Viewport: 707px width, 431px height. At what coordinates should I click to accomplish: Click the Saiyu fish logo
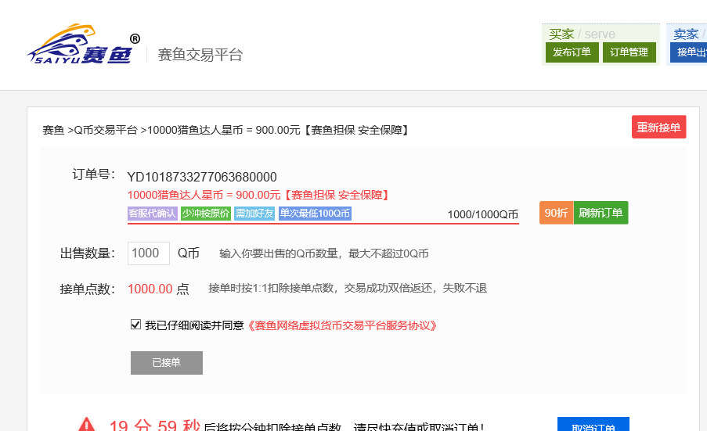[84, 45]
